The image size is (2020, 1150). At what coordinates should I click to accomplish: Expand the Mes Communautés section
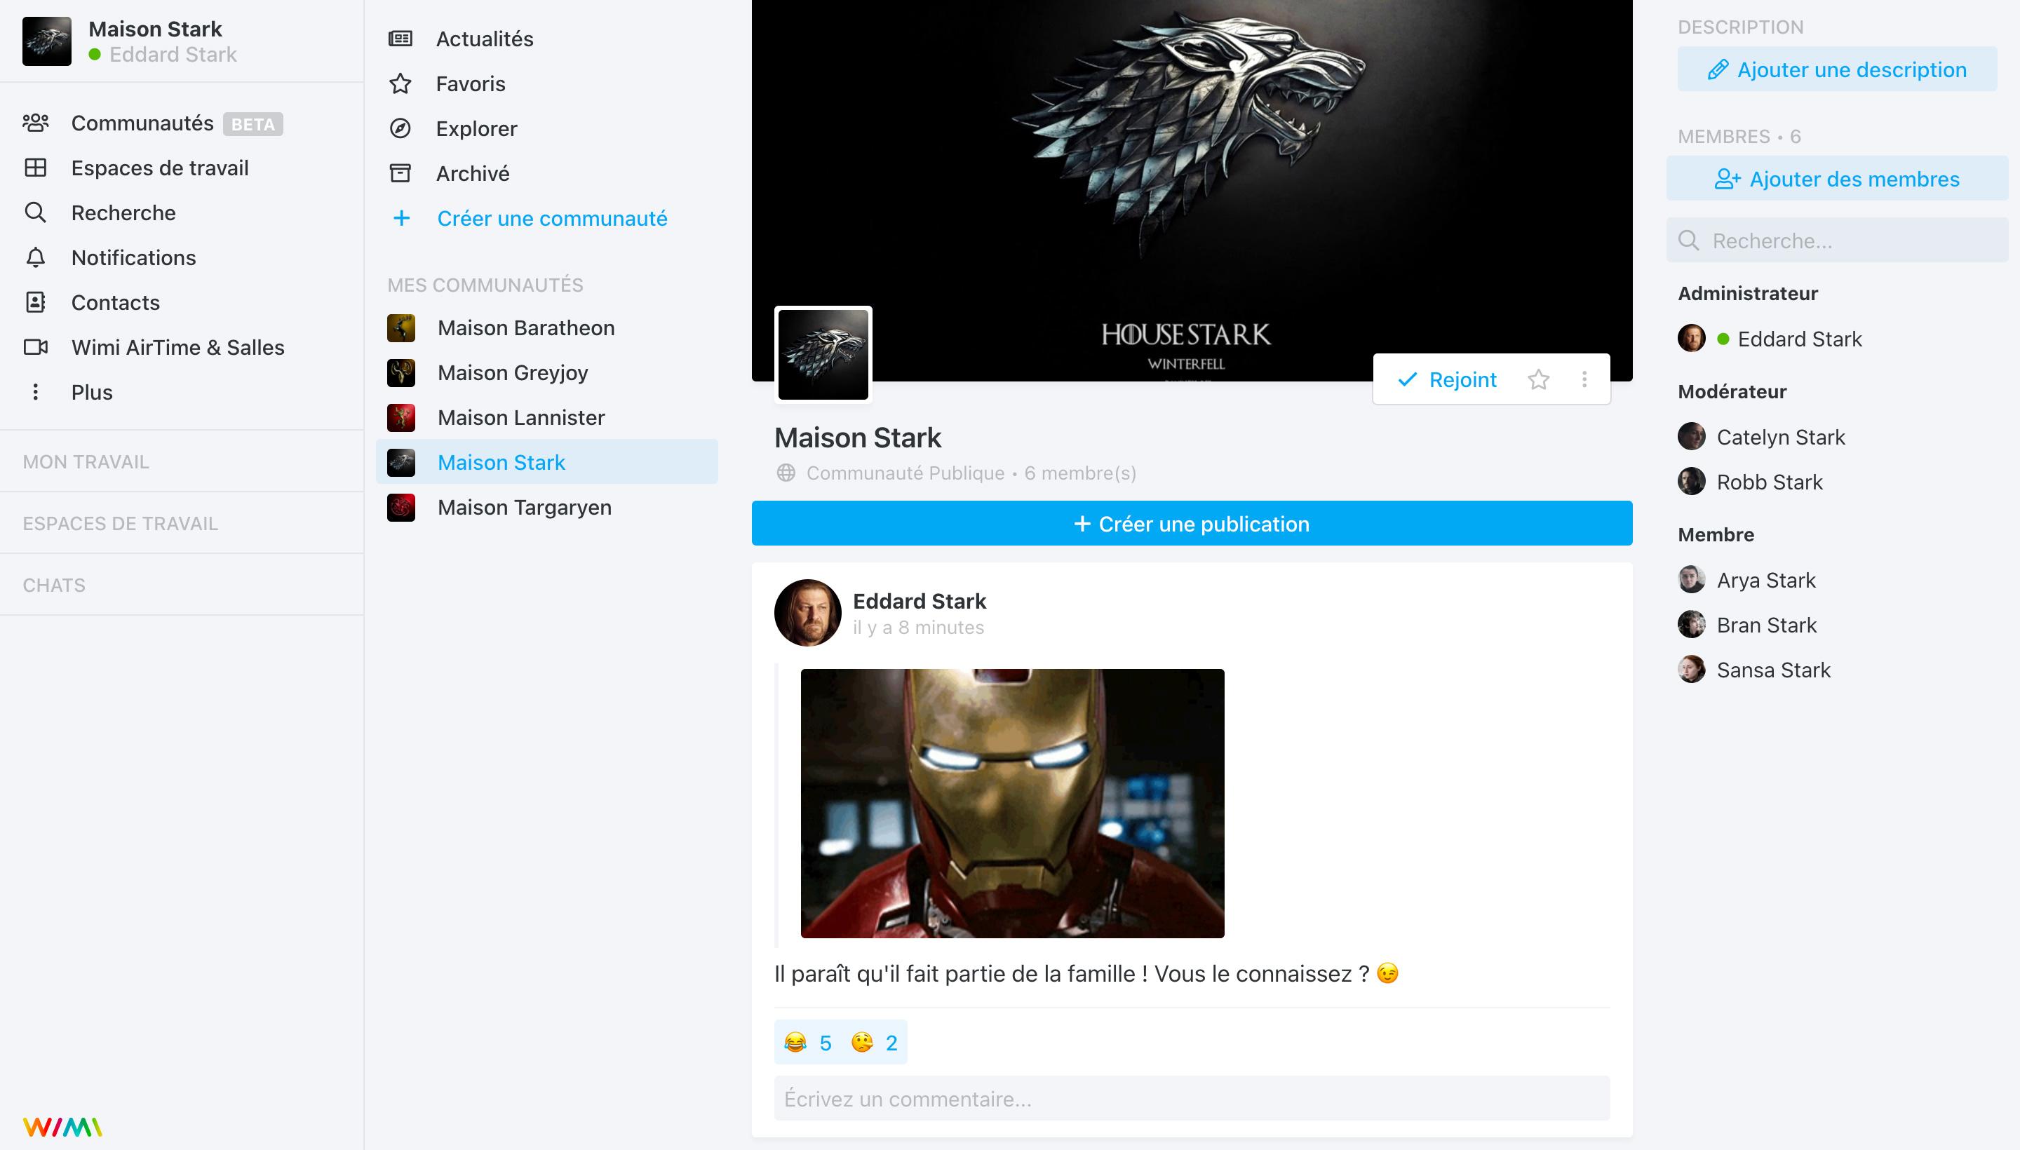484,286
